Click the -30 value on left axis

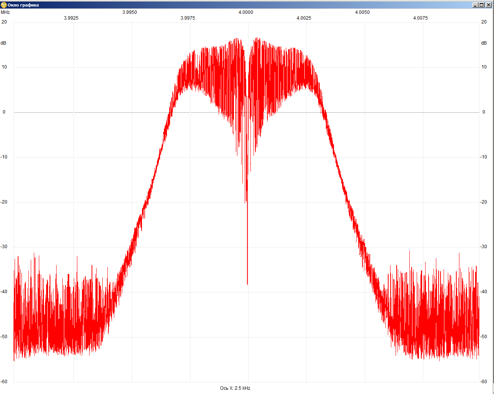pos(4,247)
